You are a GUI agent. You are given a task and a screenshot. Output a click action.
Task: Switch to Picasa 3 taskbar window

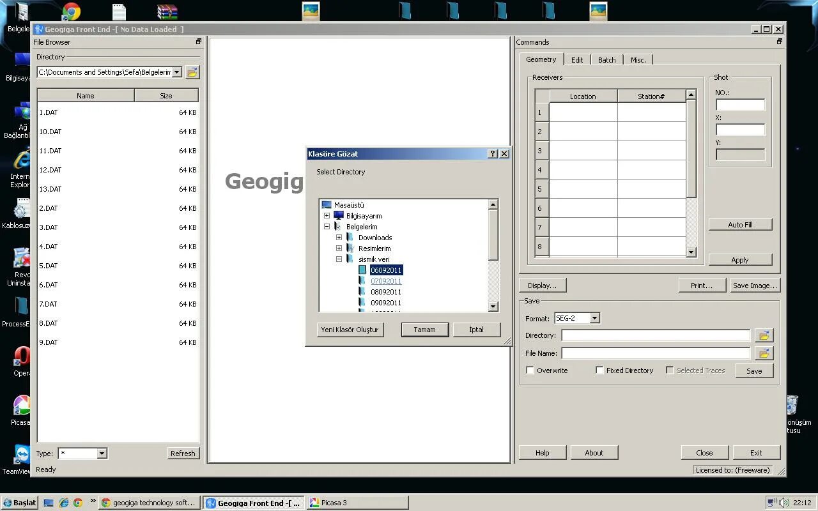357,503
